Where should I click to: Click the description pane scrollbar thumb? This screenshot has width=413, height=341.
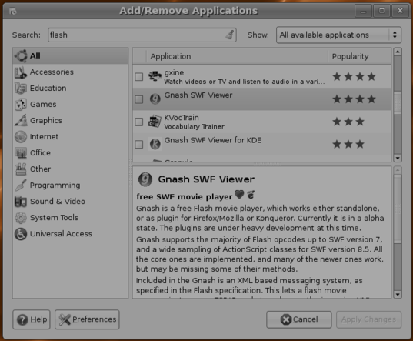coord(398,209)
